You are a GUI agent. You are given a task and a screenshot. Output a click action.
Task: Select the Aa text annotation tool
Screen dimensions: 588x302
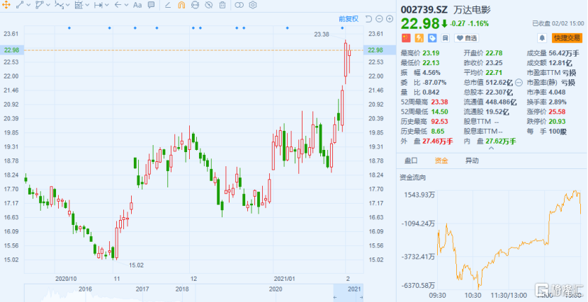click(137, 5)
